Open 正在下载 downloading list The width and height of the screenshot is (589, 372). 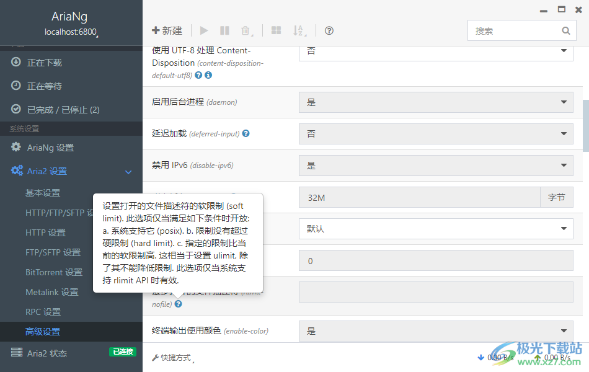(71, 63)
